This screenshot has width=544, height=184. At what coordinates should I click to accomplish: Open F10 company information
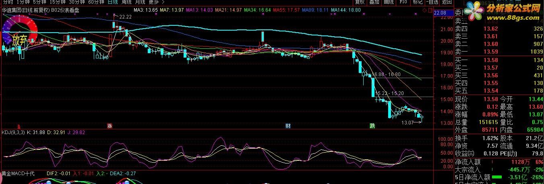(403, 2)
